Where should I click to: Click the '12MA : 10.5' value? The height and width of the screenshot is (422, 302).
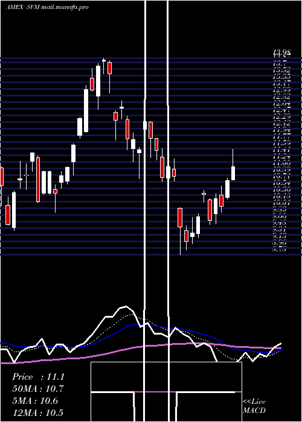37,412
